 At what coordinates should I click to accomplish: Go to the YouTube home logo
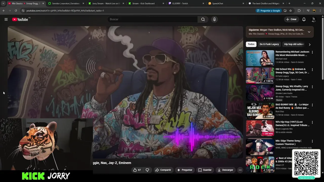pos(20,19)
